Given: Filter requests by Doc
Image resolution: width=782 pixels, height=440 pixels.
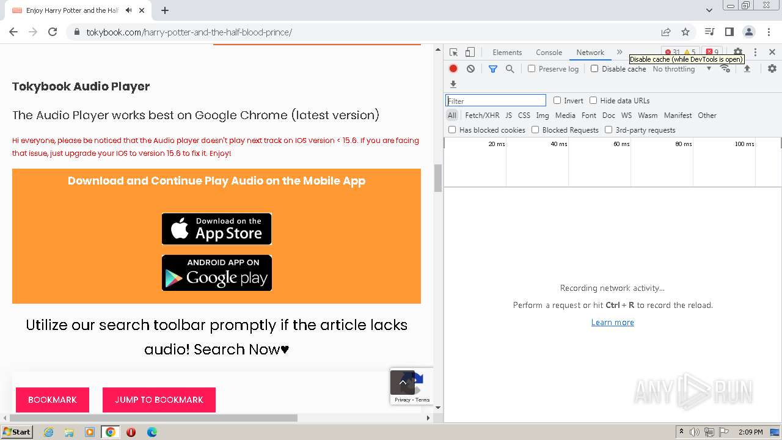Looking at the screenshot, I should [608, 116].
